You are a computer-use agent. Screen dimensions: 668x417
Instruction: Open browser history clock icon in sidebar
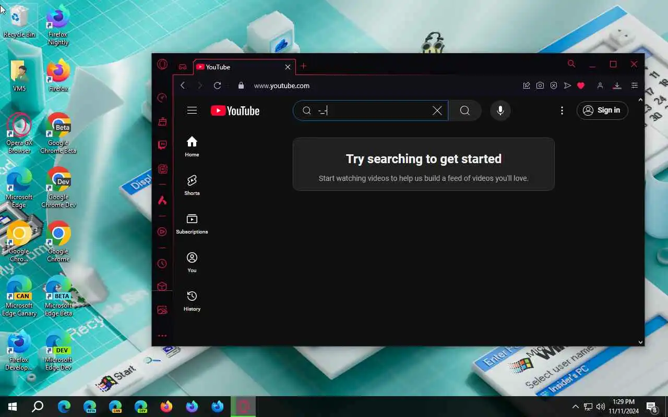click(162, 264)
